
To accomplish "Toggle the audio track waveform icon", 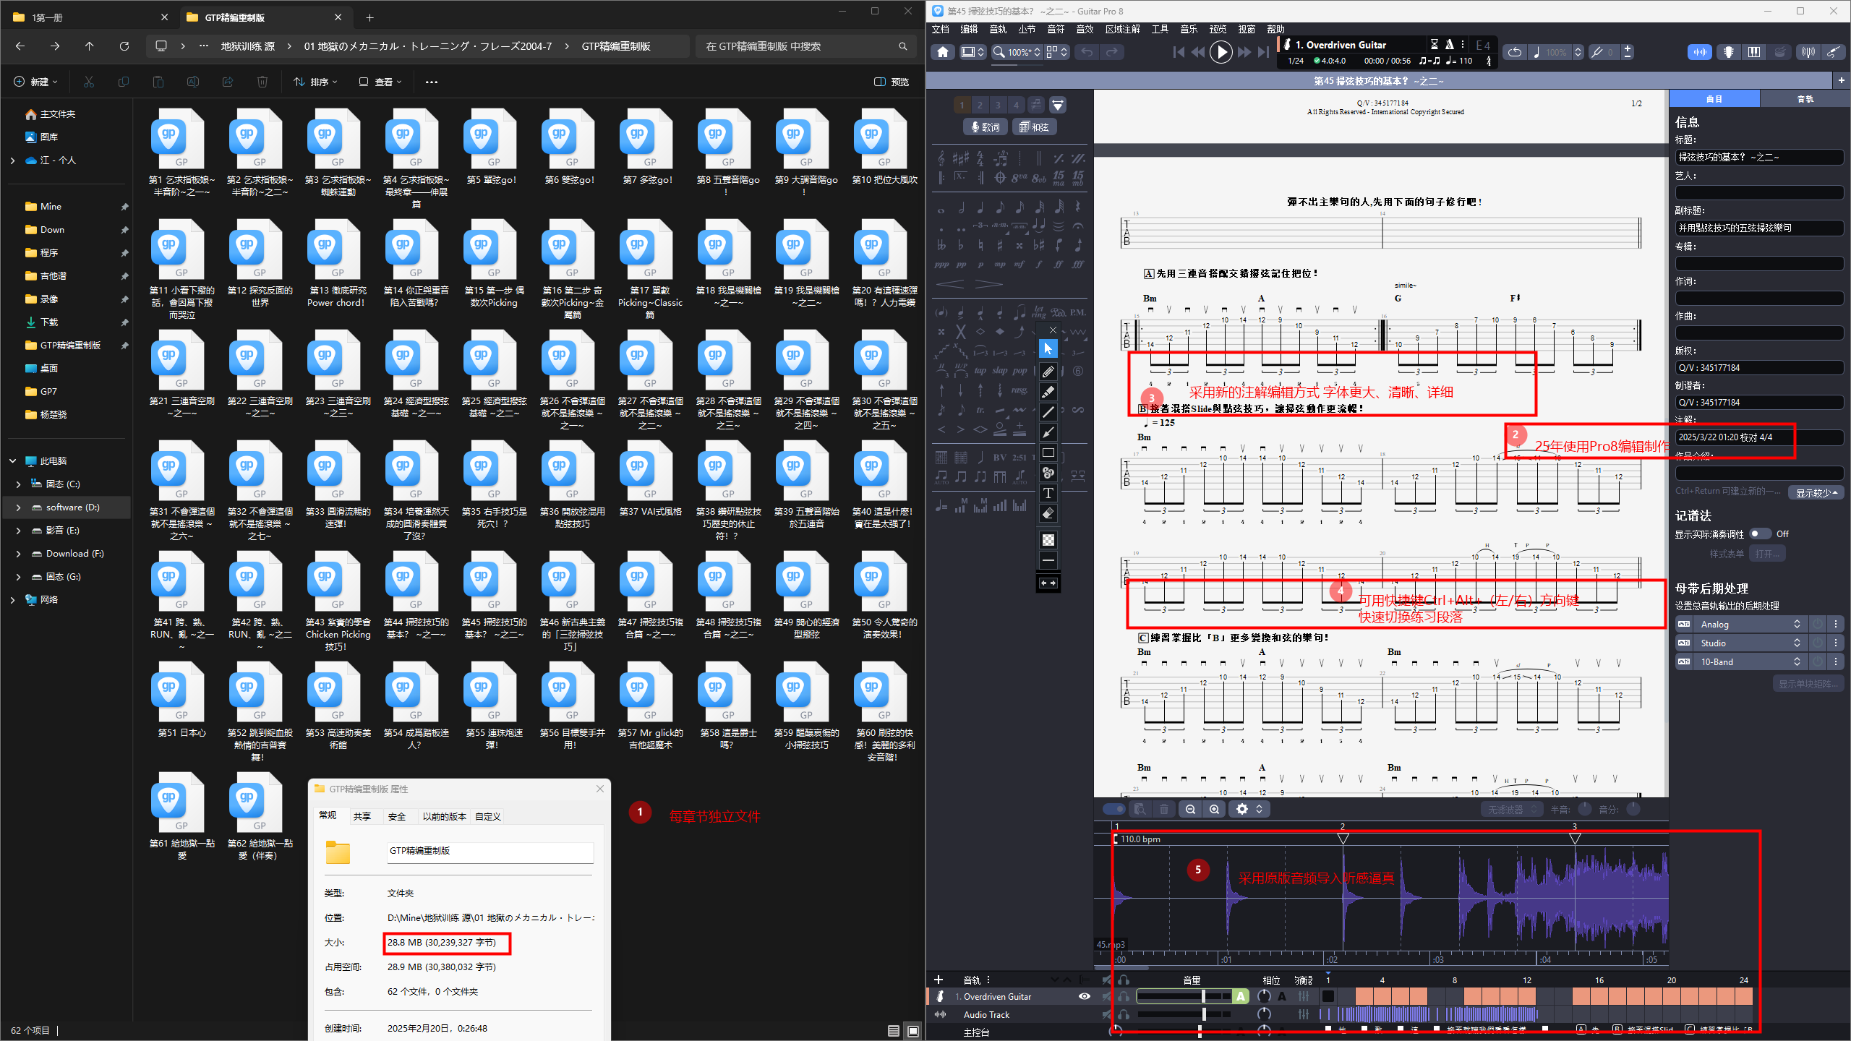I will (1701, 52).
